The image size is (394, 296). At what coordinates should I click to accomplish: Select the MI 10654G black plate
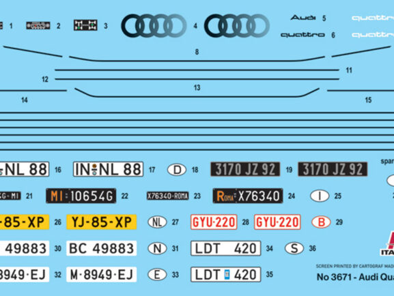coord(81,196)
